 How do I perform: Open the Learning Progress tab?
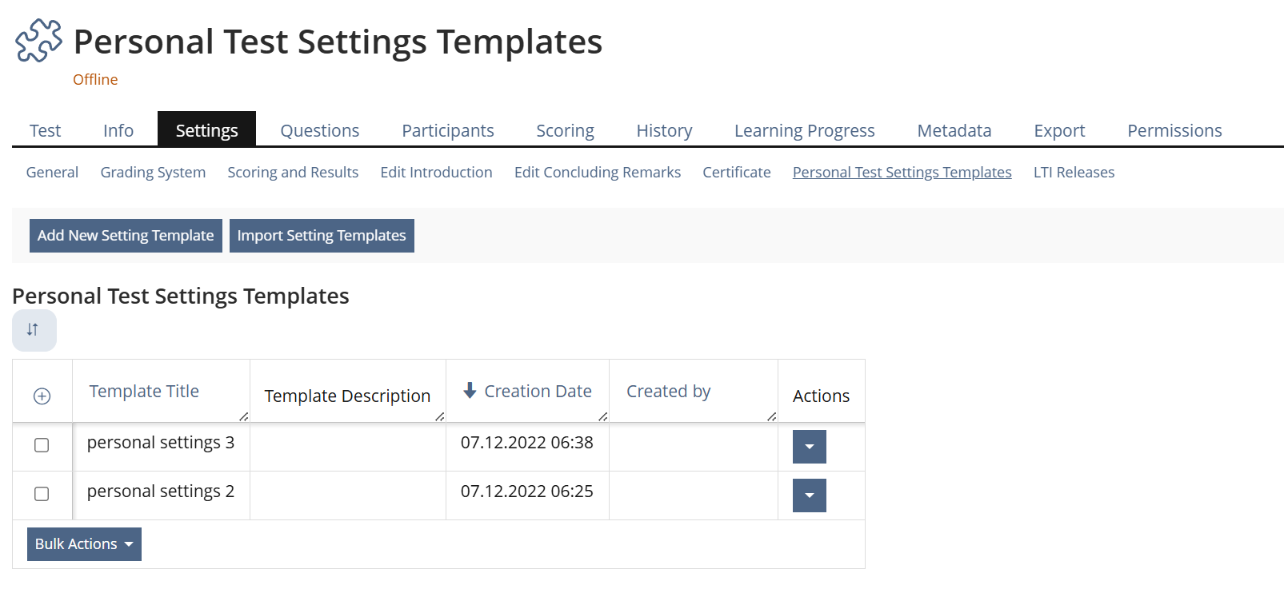click(x=804, y=130)
